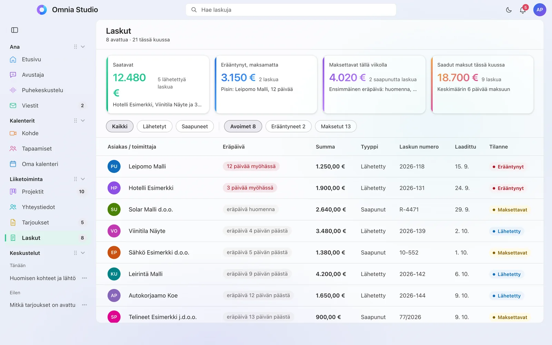Click invoice number 2026-142
The height and width of the screenshot is (345, 552).
click(412, 274)
